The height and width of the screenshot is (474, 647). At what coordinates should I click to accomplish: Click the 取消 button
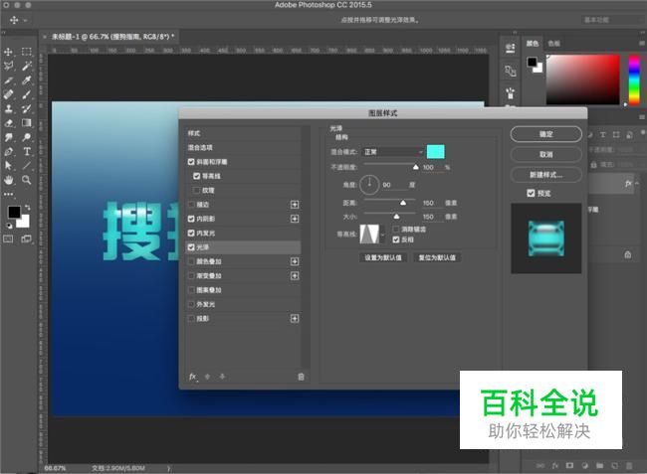[x=545, y=154]
